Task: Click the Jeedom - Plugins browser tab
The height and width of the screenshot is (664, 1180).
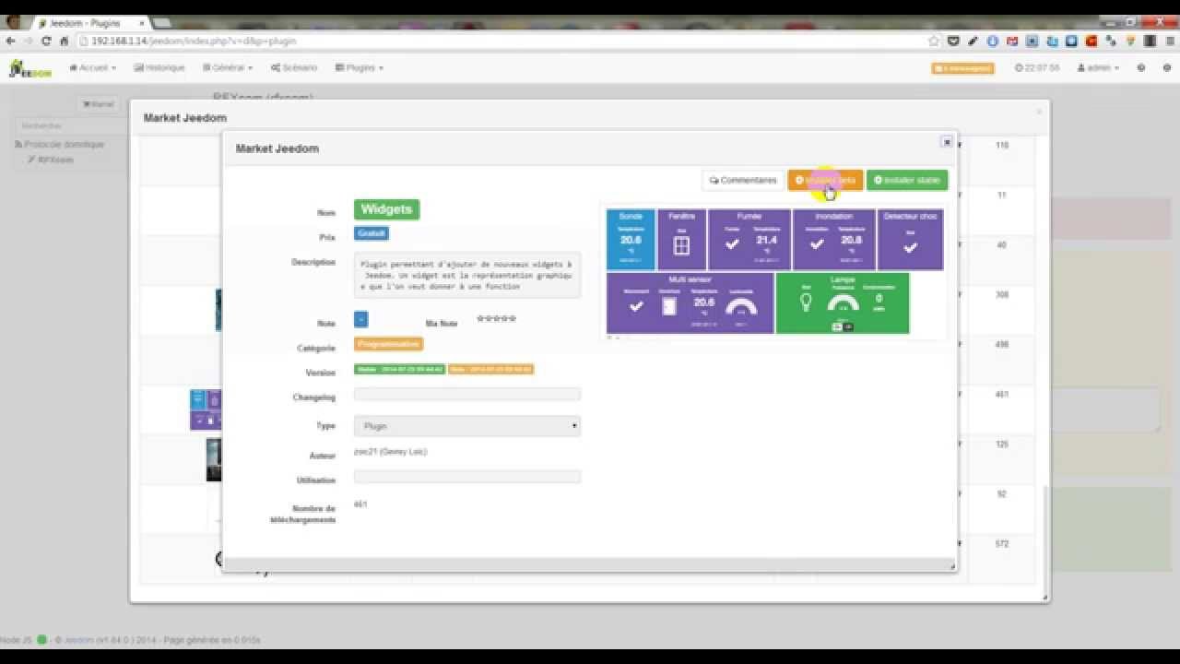Action: (92, 23)
